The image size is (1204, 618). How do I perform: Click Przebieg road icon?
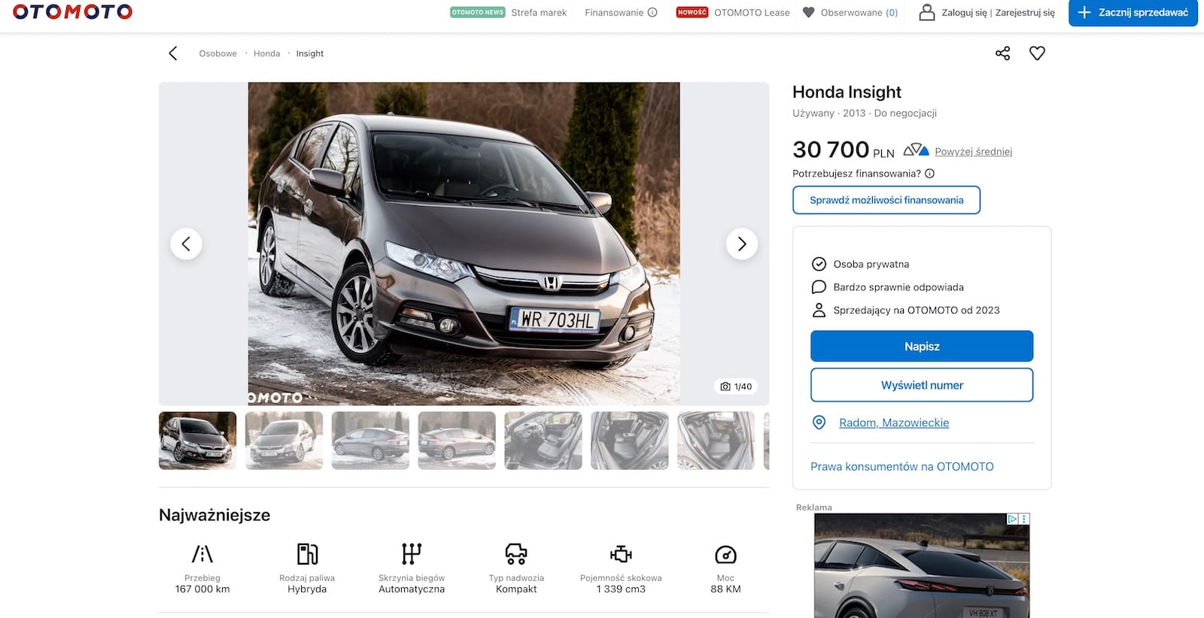[x=202, y=554]
